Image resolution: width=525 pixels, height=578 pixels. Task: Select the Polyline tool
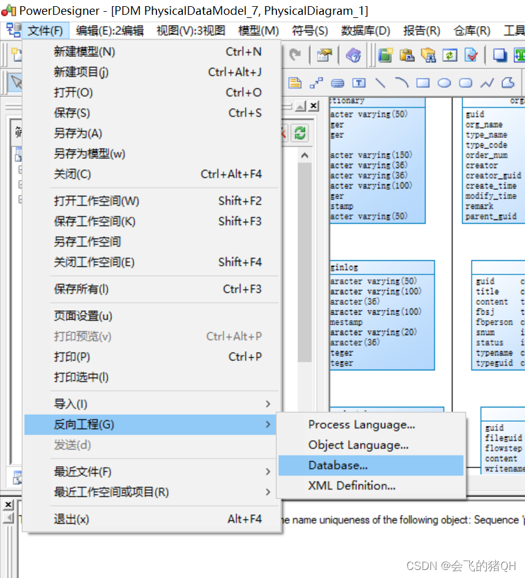487,83
